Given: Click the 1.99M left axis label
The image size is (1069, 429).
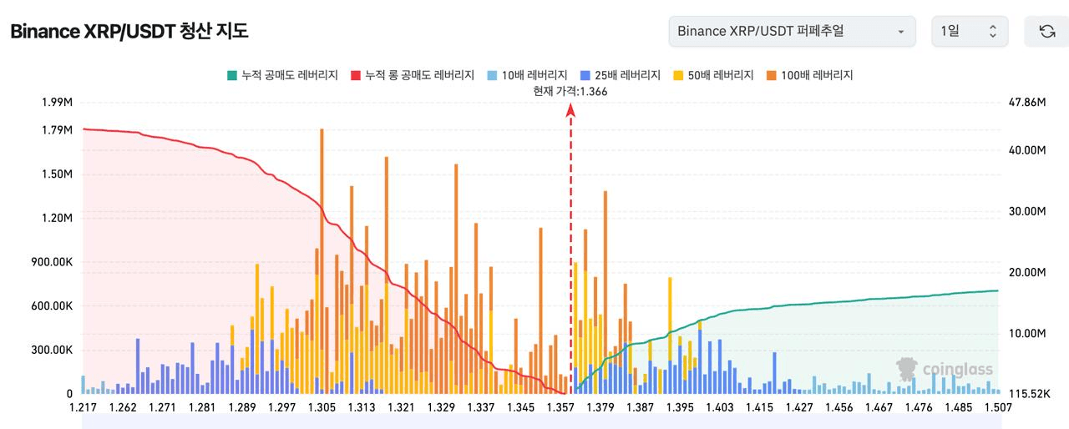Looking at the screenshot, I should tap(57, 102).
